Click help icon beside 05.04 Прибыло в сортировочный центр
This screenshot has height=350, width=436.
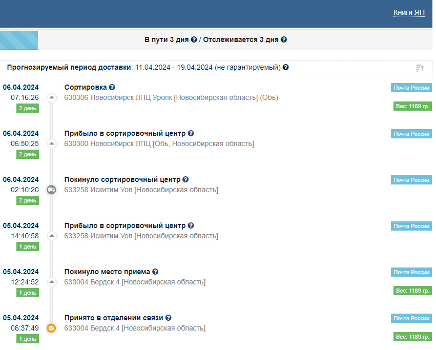[x=191, y=226]
